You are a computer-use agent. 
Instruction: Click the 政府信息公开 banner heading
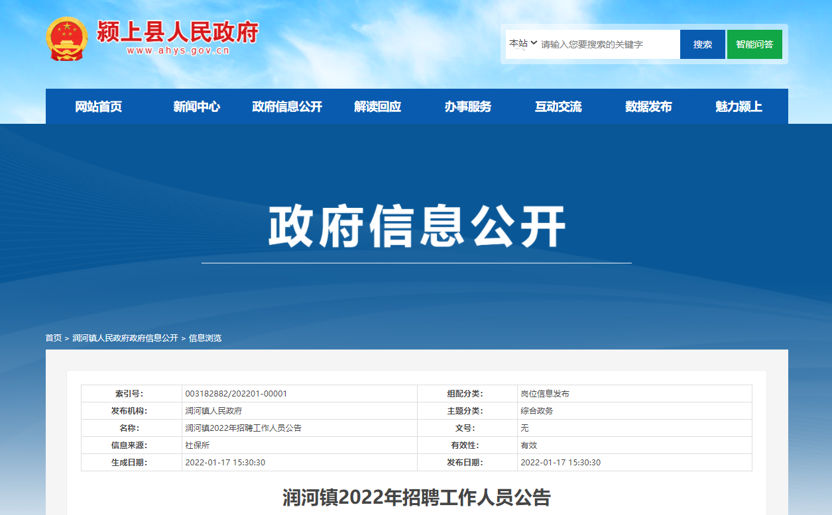pyautogui.click(x=416, y=227)
